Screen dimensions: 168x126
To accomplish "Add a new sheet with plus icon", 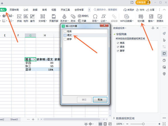I will tap(33, 119).
